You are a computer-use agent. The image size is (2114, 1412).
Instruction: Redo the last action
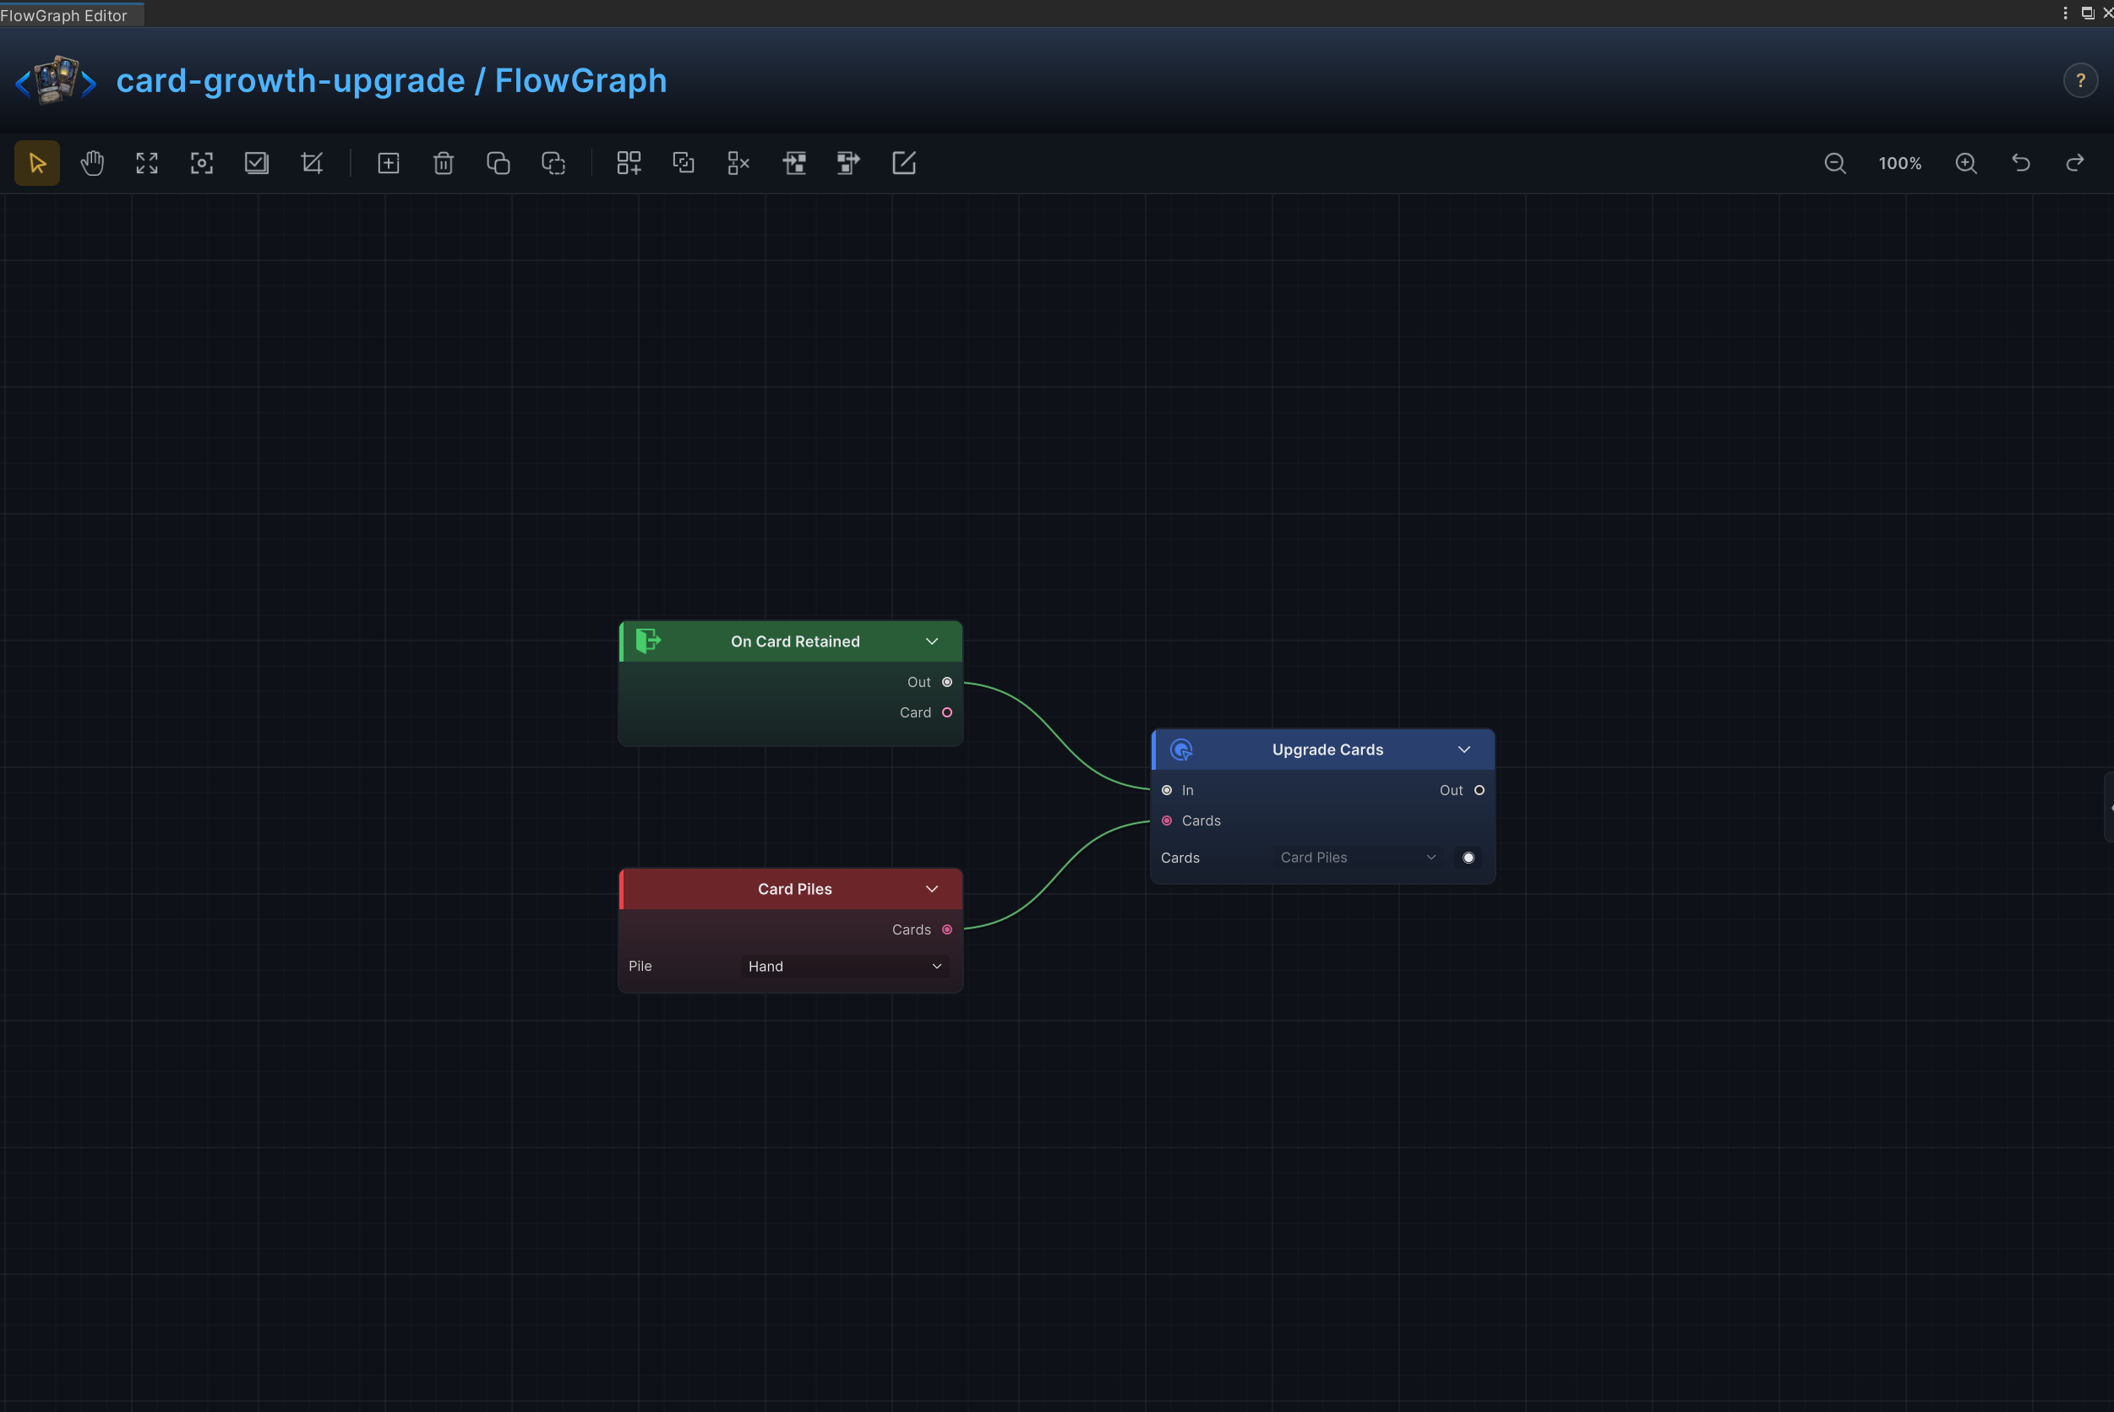[x=2075, y=163]
